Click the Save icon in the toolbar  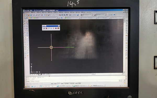point(31,15)
